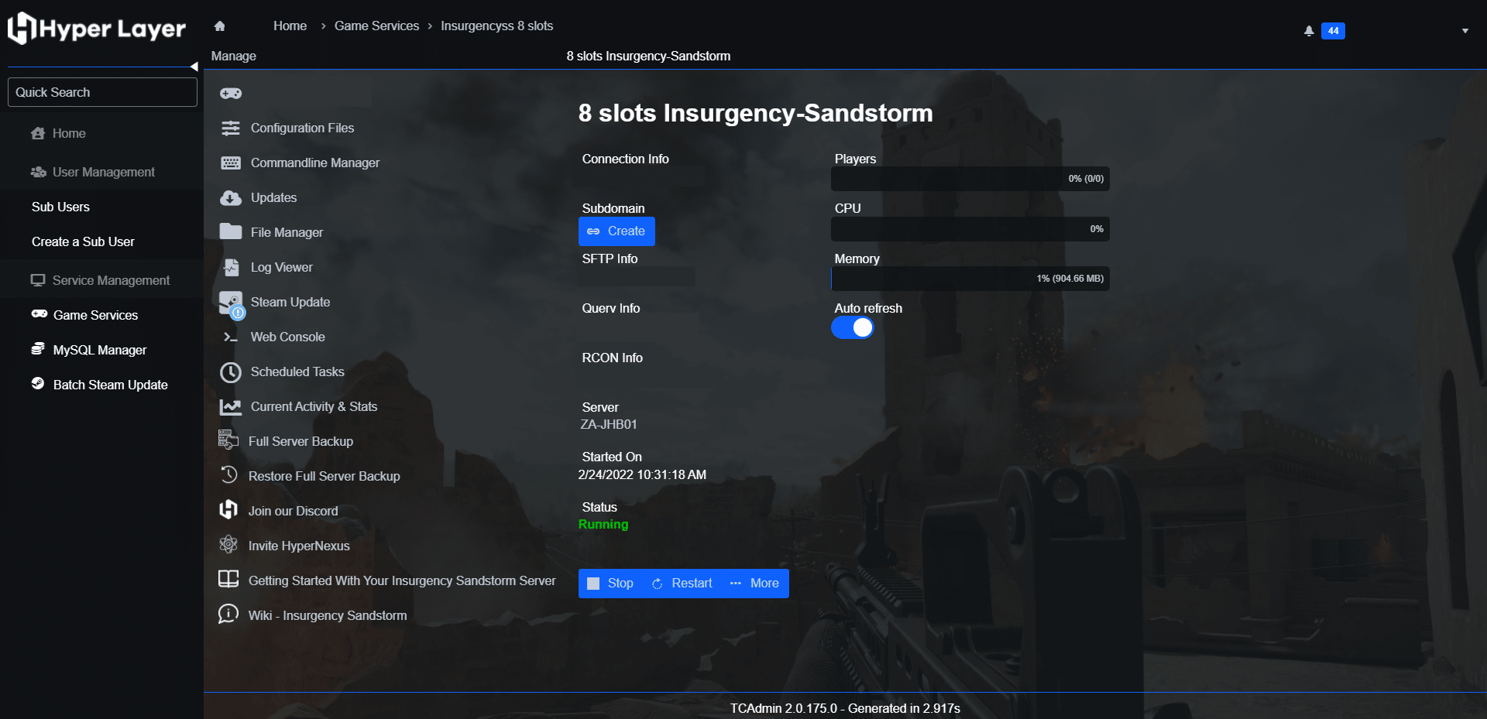Open MySQL Manager label
1487x719 pixels.
point(100,350)
